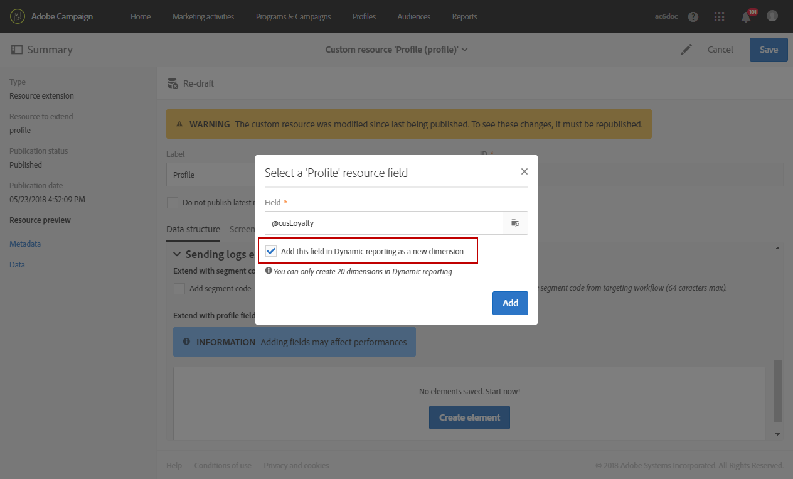Open the notifications bell icon
This screenshot has height=479, width=793.
pos(746,17)
